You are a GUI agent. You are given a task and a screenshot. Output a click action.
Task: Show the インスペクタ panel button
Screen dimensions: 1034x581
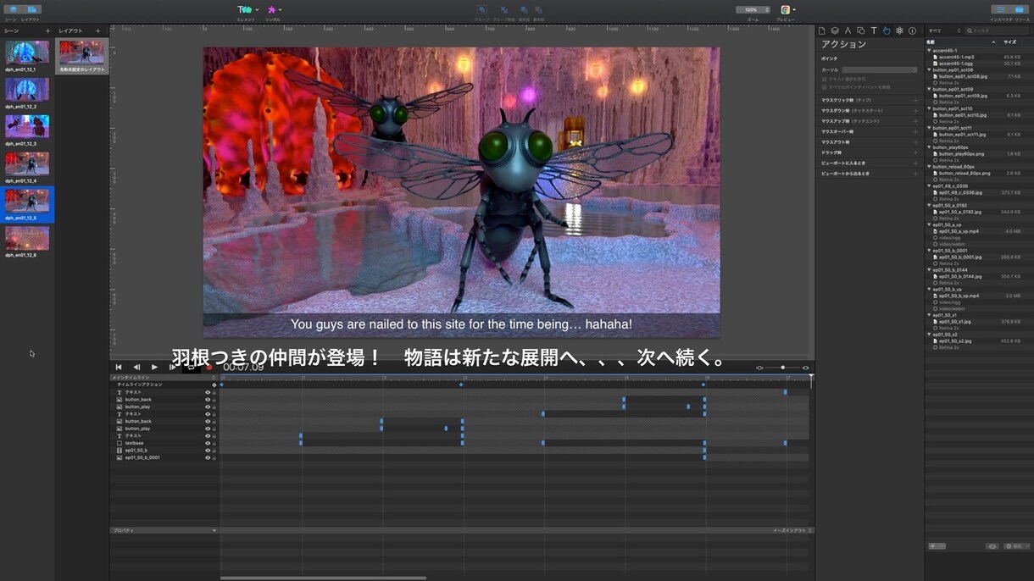pos(1001,10)
